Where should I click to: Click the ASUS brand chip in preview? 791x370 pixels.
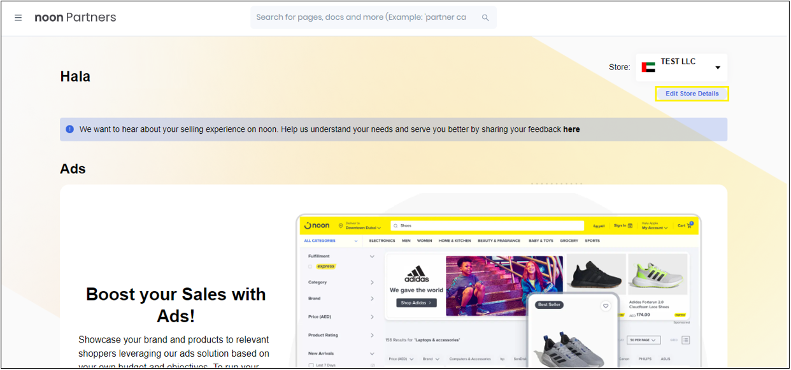(x=666, y=359)
